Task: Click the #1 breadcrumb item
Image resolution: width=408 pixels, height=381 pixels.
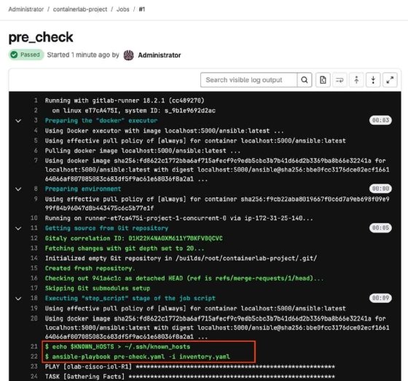Action: pos(142,9)
